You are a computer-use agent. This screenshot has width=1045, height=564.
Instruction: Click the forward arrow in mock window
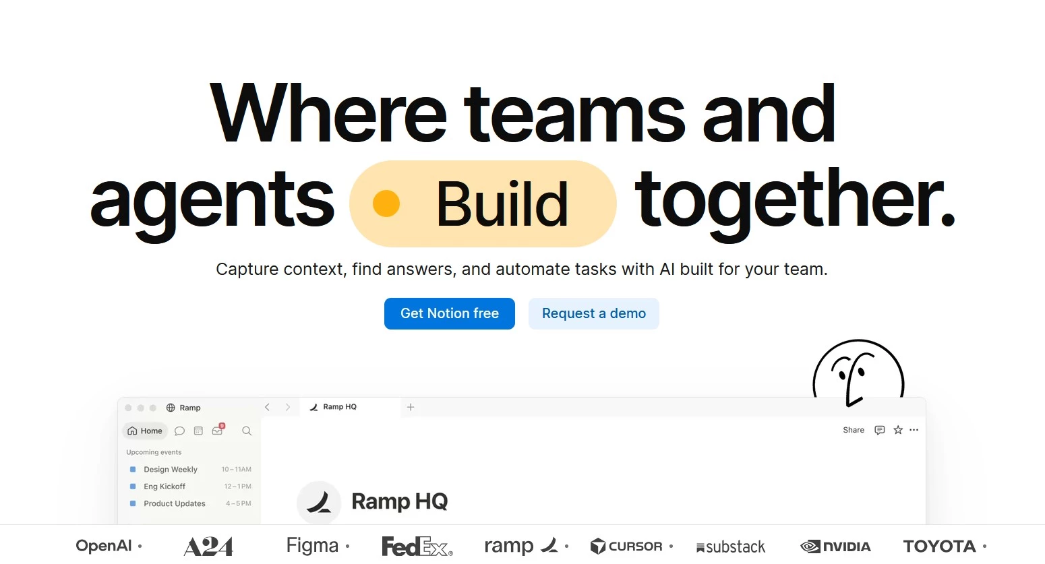point(288,407)
